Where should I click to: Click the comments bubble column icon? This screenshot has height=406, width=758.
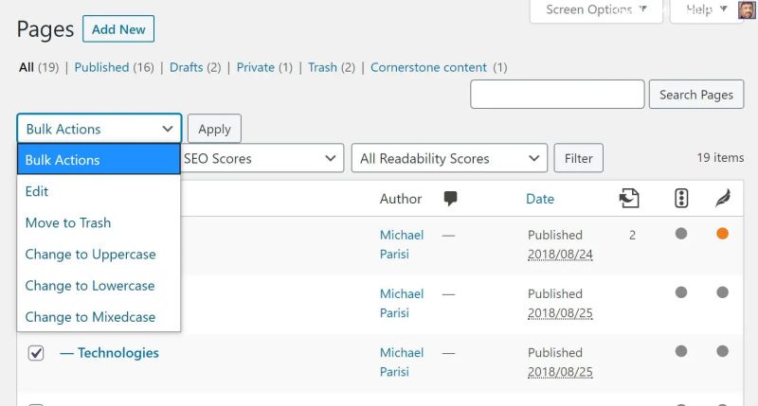pos(450,199)
